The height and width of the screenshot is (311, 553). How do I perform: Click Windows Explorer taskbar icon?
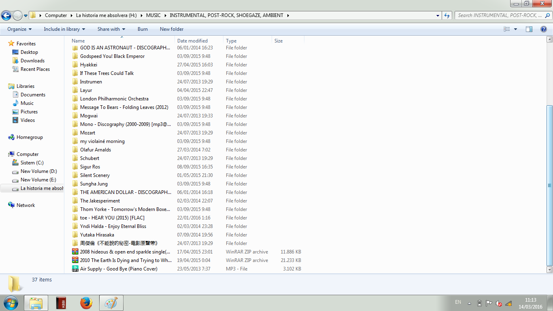36,303
